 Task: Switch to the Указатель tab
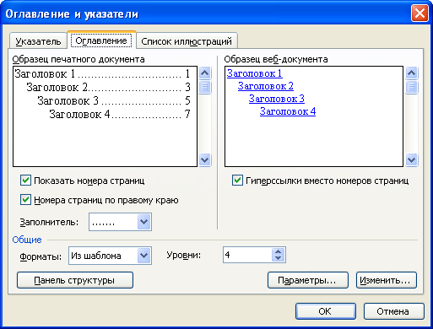(x=38, y=41)
